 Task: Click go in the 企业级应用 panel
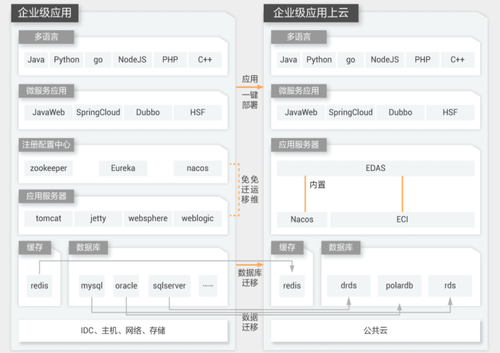point(98,59)
